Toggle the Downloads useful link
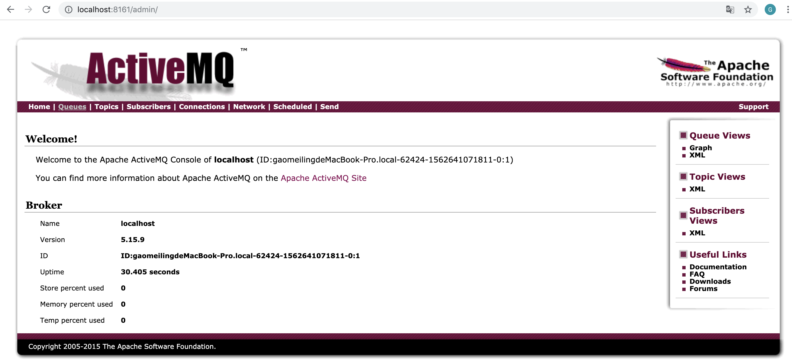792x360 pixels. coord(709,281)
